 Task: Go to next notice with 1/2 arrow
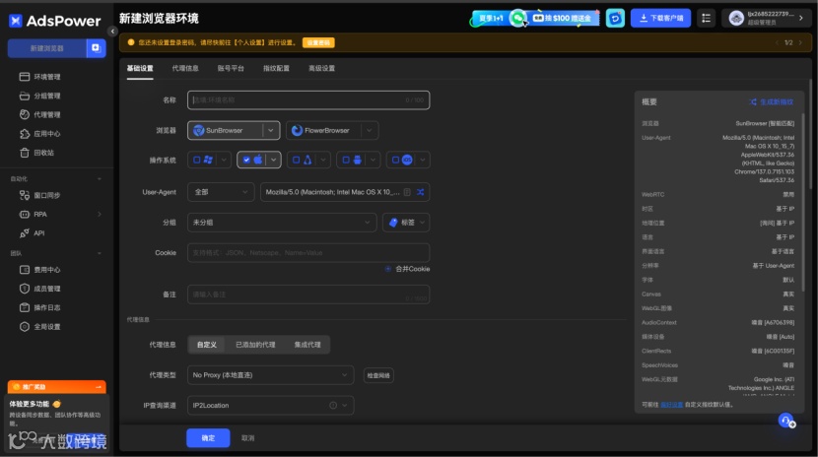click(x=801, y=42)
